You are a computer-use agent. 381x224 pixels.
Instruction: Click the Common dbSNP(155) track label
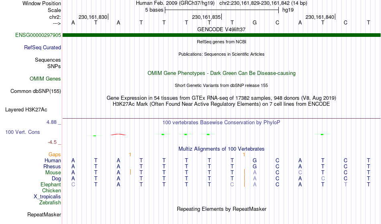36,91
